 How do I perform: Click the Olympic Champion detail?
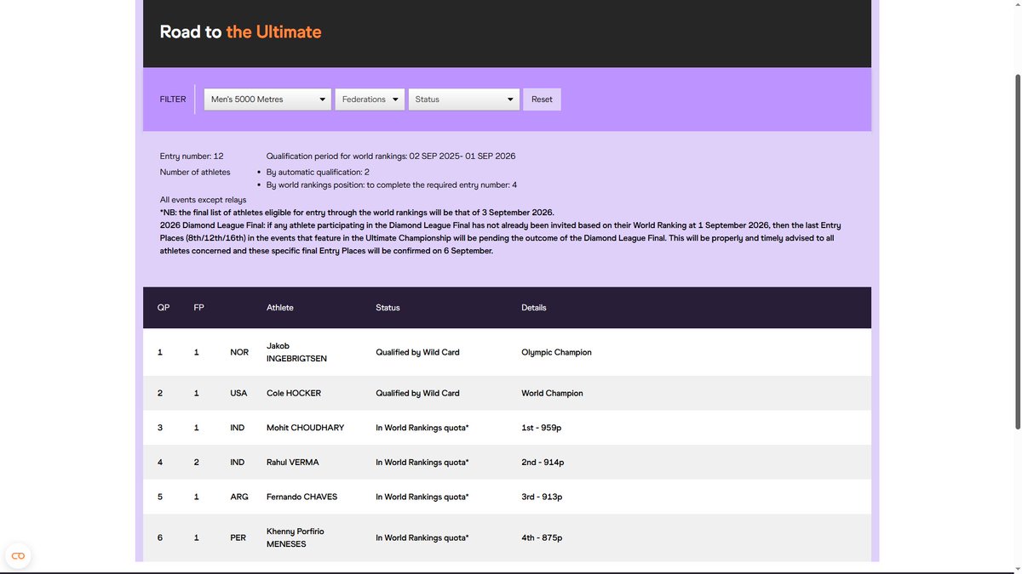556,352
